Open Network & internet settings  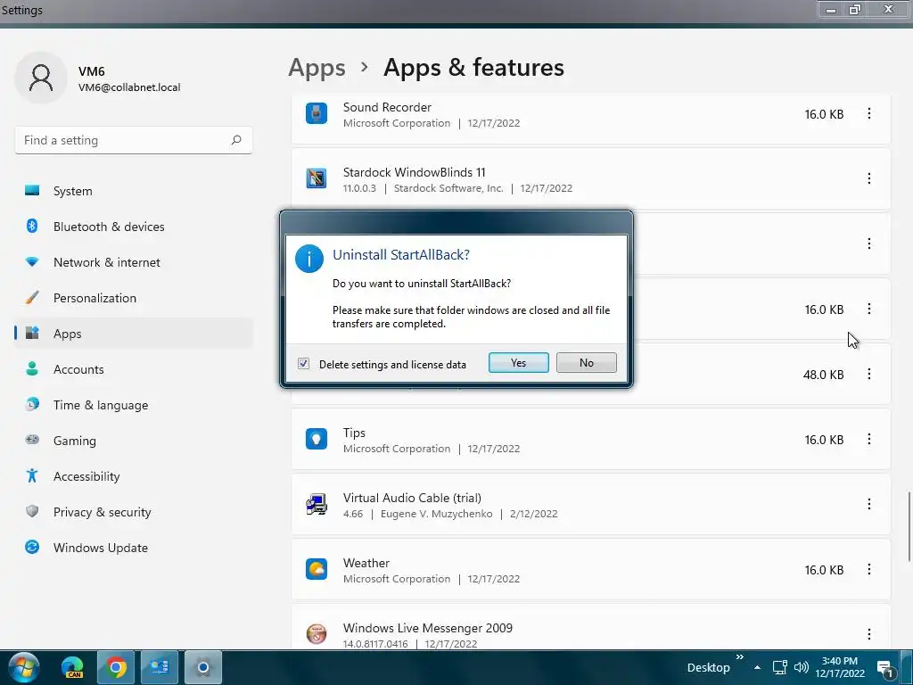(x=134, y=262)
